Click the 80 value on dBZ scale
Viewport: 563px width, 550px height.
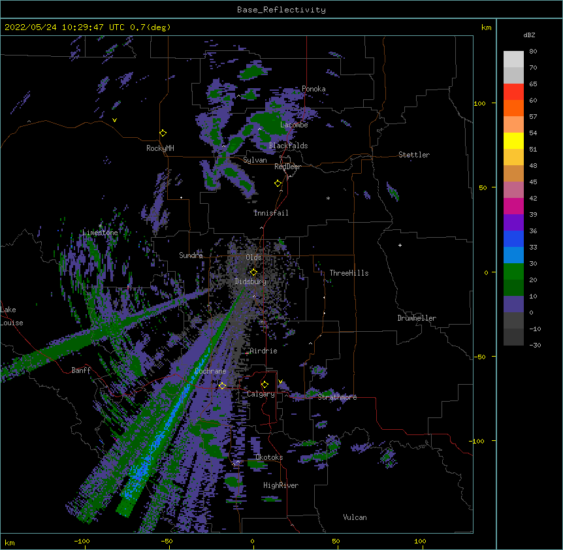533,52
